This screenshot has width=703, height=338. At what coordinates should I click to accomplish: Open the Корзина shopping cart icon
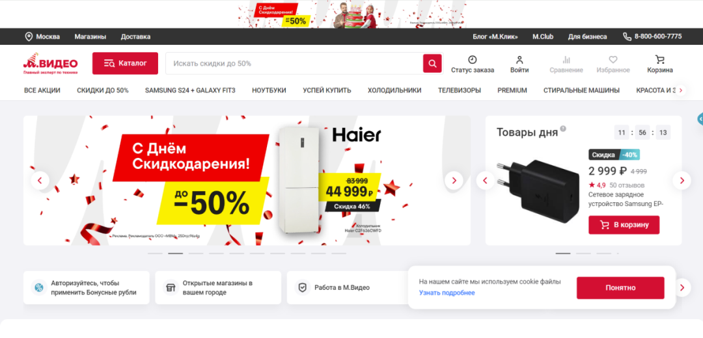point(659,60)
